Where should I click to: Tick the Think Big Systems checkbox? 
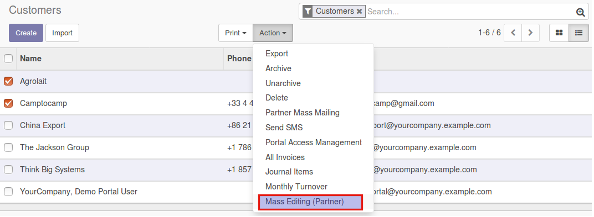pyautogui.click(x=8, y=170)
